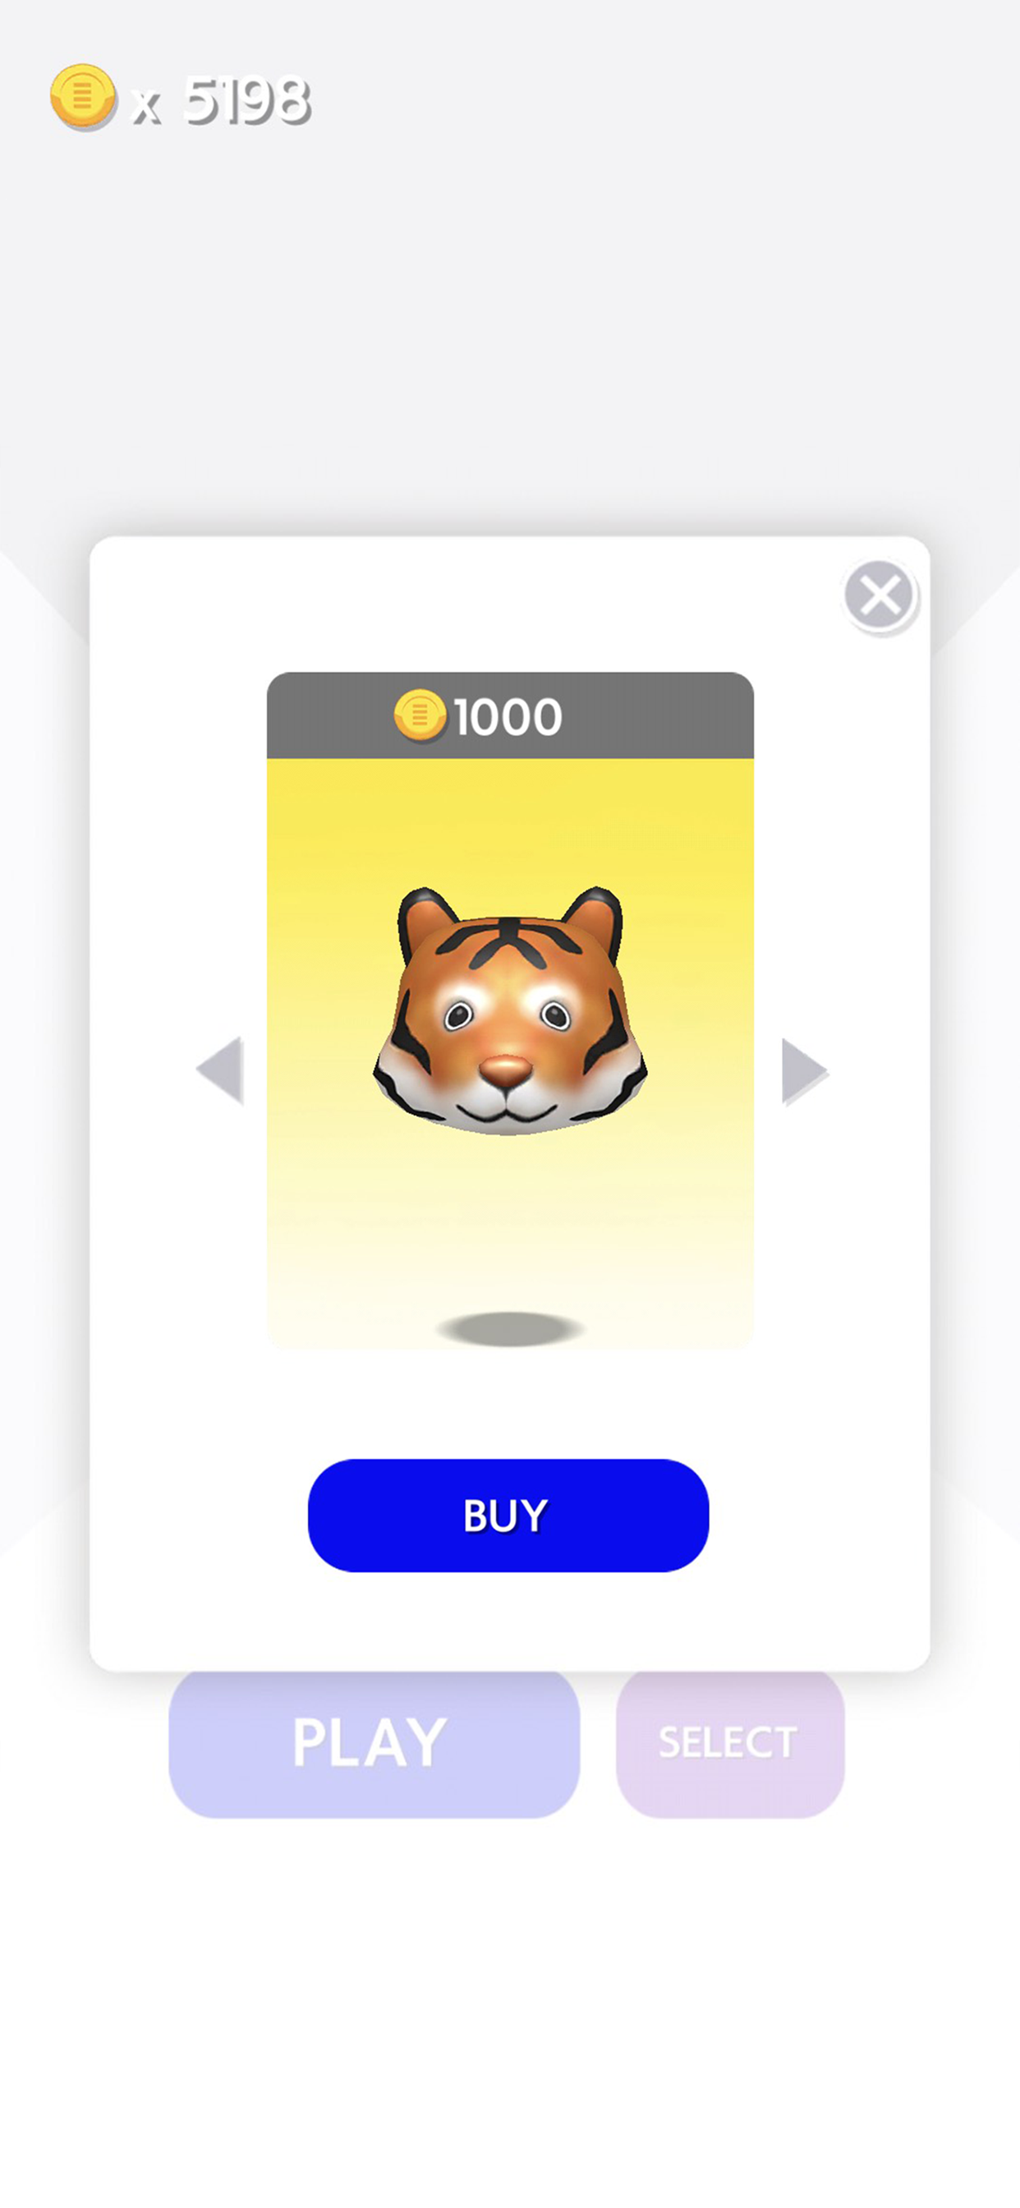
Task: Tap the dimmed SELECT button
Action: pyautogui.click(x=730, y=1742)
